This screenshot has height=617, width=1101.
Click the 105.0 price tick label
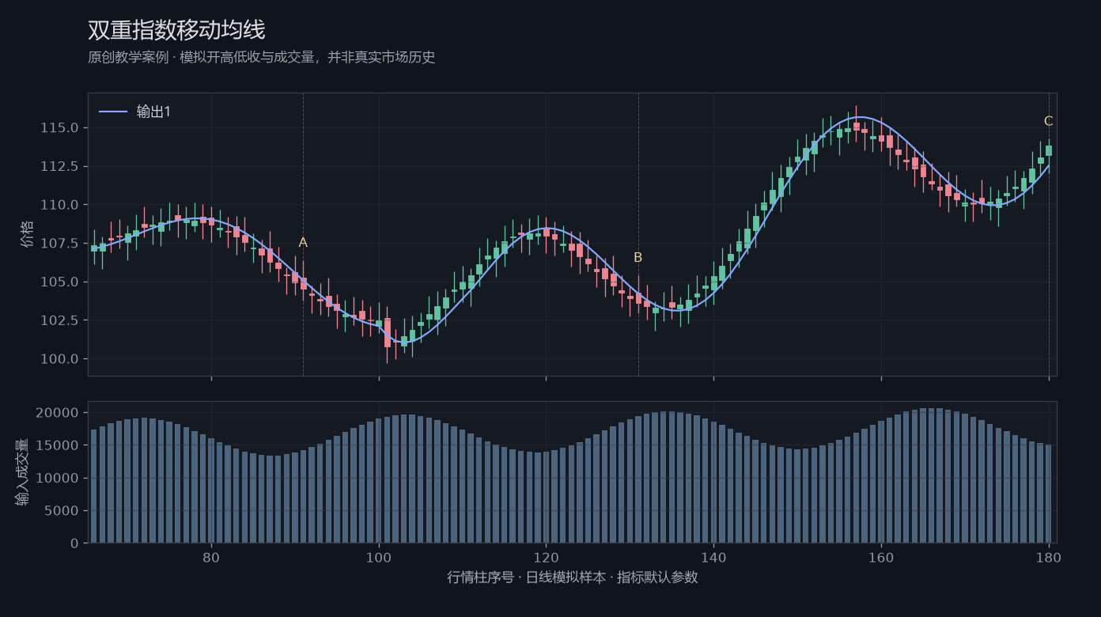pos(59,282)
